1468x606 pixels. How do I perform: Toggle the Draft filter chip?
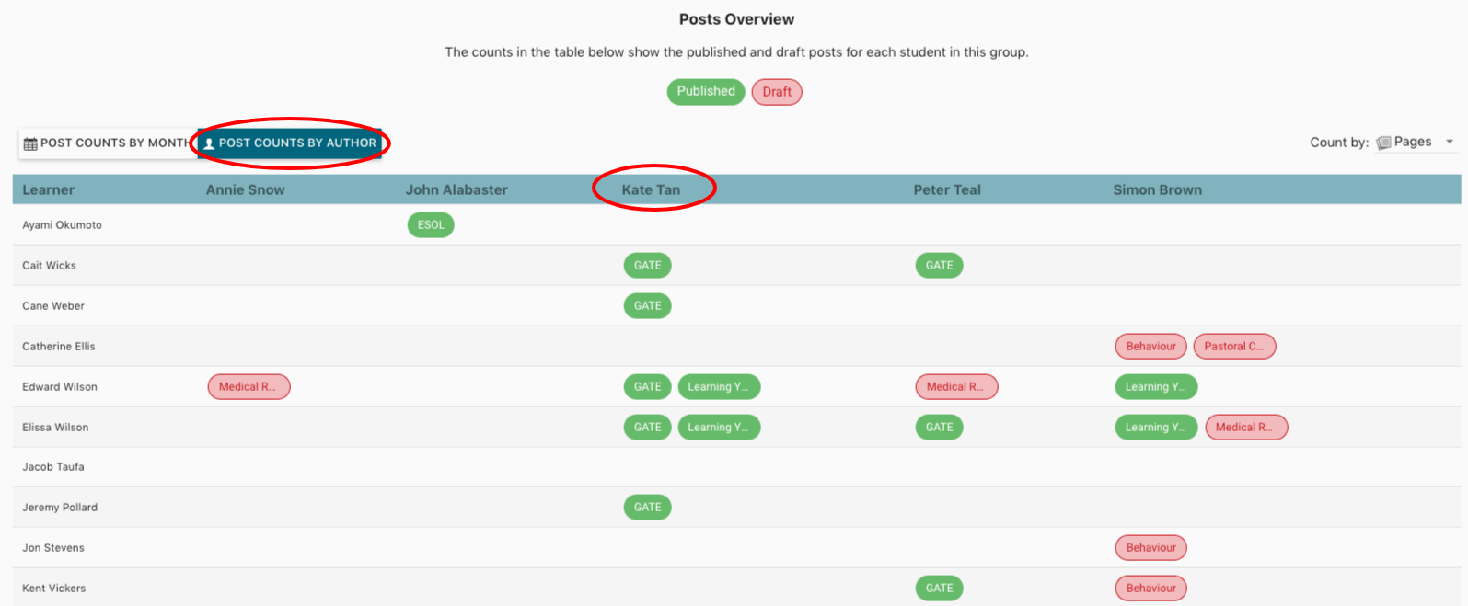pyautogui.click(x=777, y=92)
